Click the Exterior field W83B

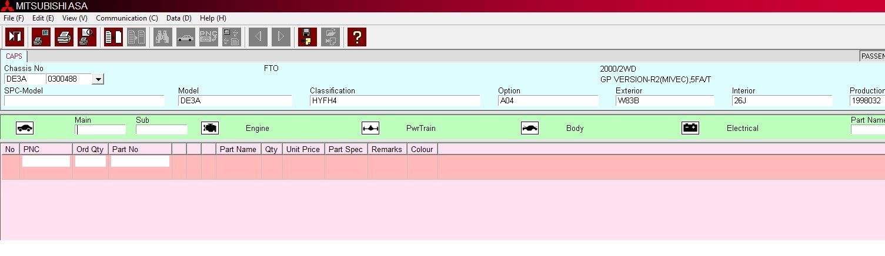tap(665, 100)
